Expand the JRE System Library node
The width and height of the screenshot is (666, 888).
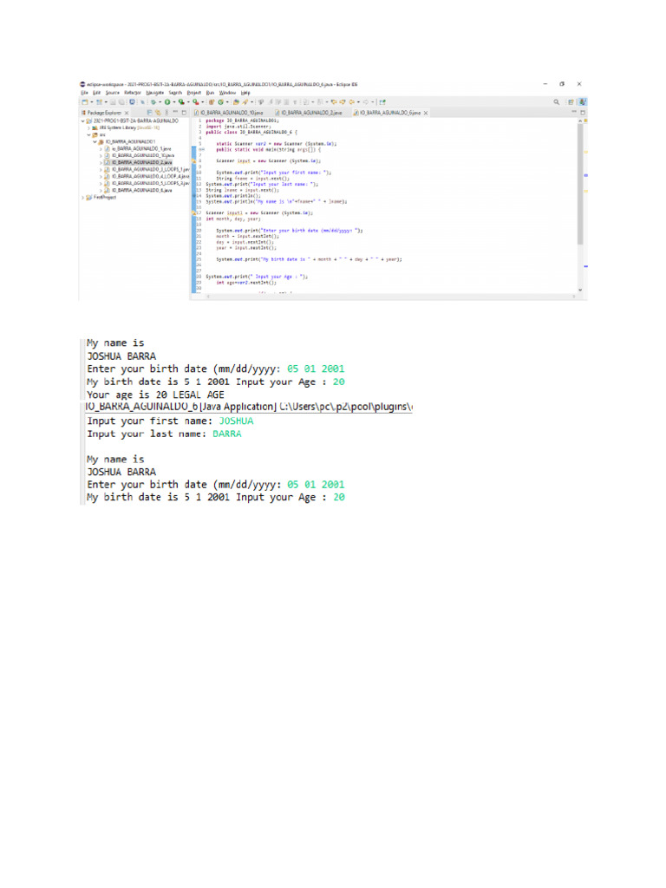pos(88,127)
